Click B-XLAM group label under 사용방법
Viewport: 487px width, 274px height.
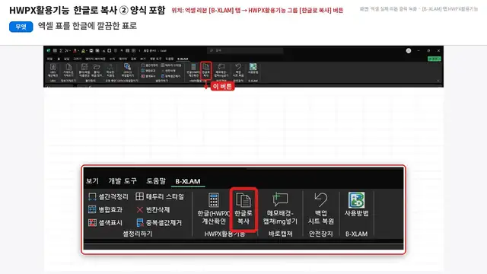point(356,234)
